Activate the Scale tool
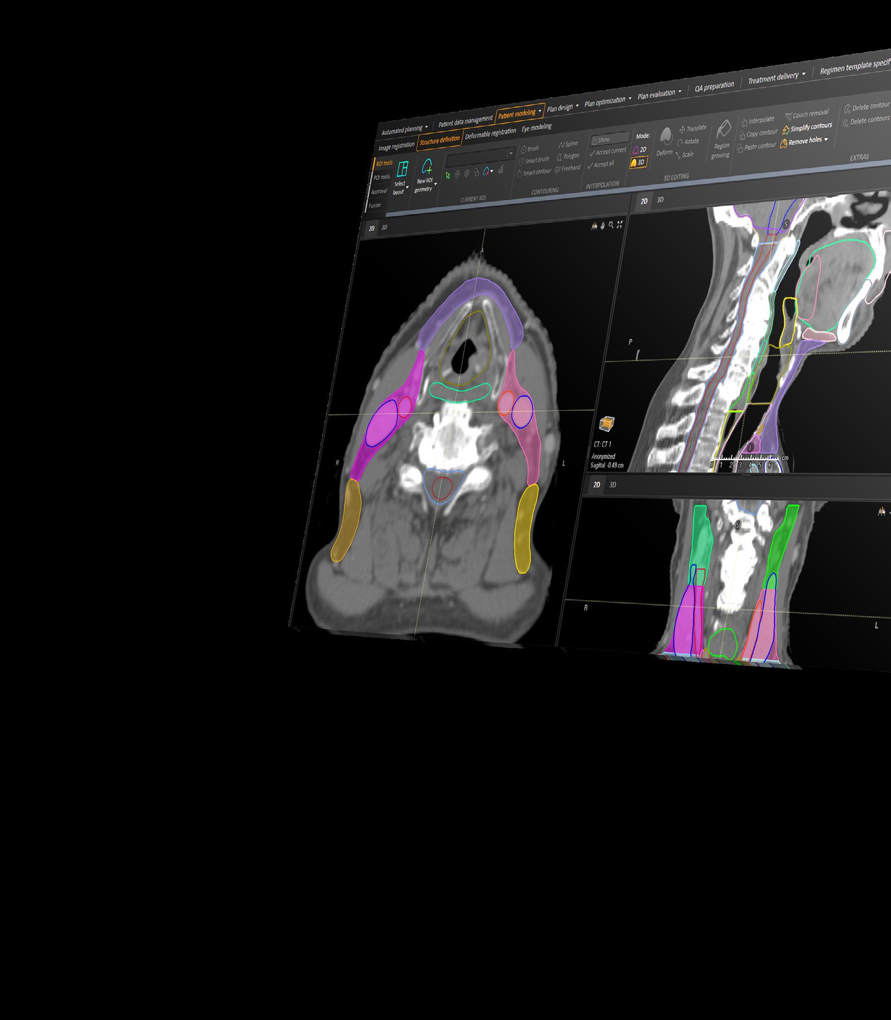The height and width of the screenshot is (1020, 891). pos(684,154)
